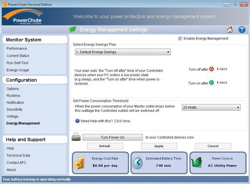Open Performance in the sidebar
Screen dimensions: 250x184
[x=17, y=49]
